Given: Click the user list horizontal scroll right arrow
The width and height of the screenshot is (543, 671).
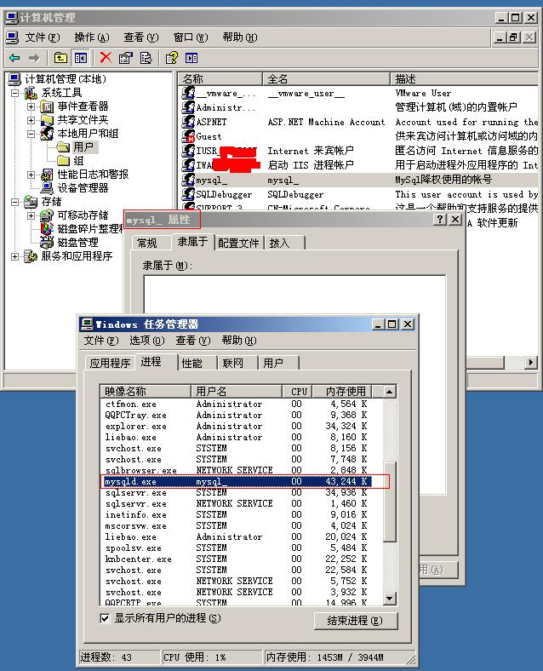Looking at the screenshot, I should [530, 362].
